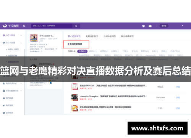Open the shopping cart icon in header

click(144, 26)
